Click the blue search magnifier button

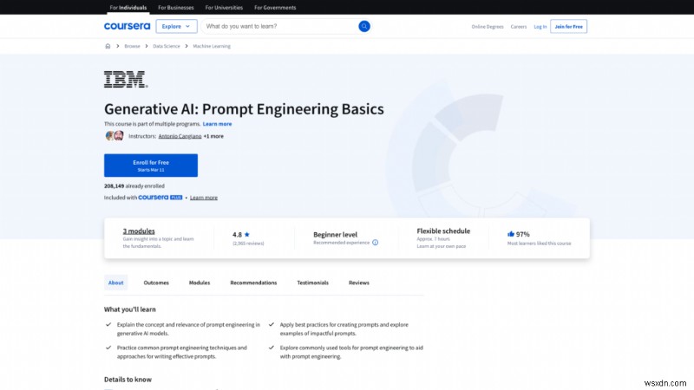click(363, 26)
